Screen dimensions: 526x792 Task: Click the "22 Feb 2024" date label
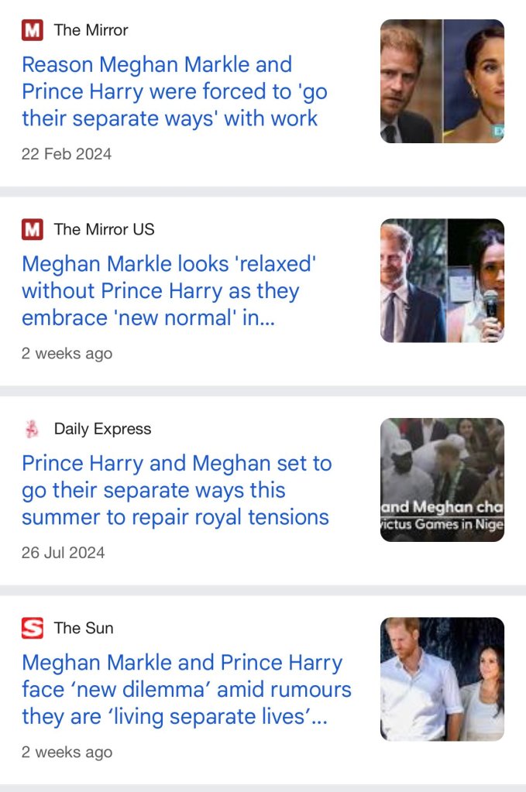pos(67,154)
